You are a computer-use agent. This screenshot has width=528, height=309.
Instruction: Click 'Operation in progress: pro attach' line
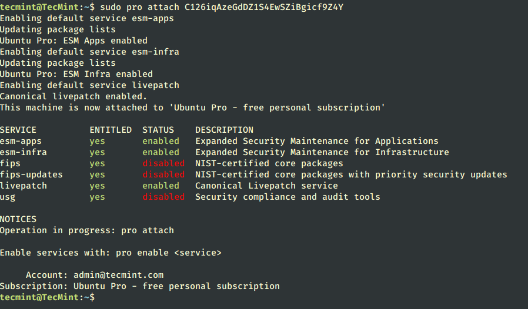point(87,230)
